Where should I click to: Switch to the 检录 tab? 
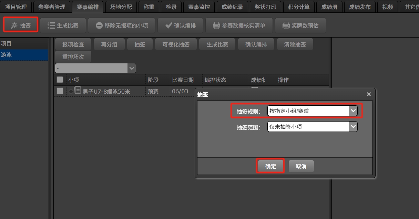[x=171, y=7]
